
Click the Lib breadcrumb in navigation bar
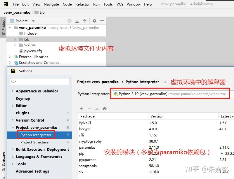pyautogui.click(x=39, y=12)
